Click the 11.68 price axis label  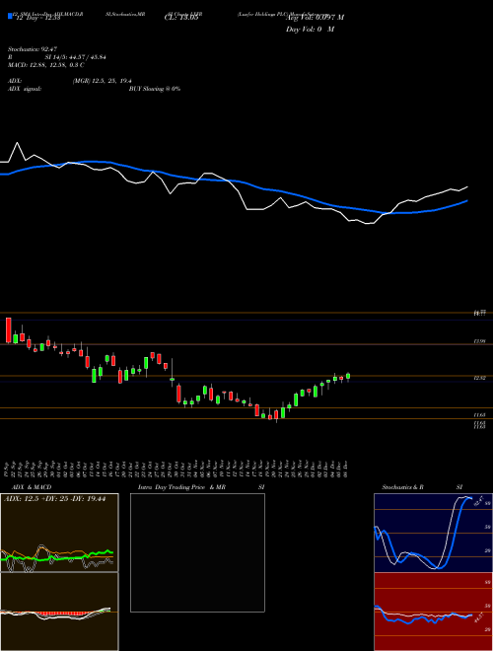click(479, 414)
